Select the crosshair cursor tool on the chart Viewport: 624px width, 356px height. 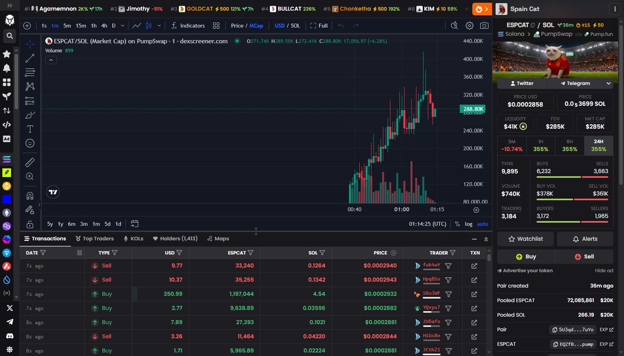[30, 44]
